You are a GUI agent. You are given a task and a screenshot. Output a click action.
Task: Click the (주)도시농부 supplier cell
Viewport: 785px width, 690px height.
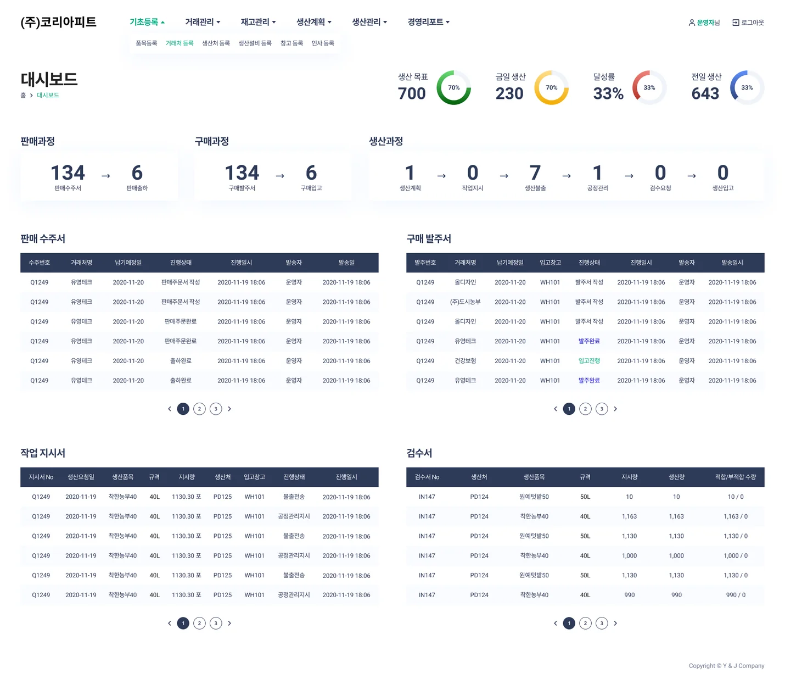[x=466, y=302]
